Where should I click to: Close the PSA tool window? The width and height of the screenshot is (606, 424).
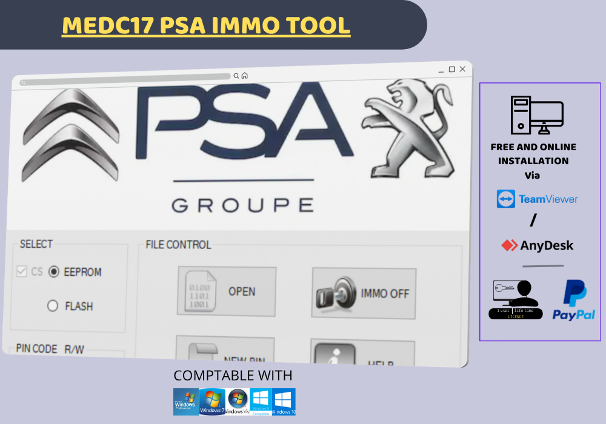[462, 69]
